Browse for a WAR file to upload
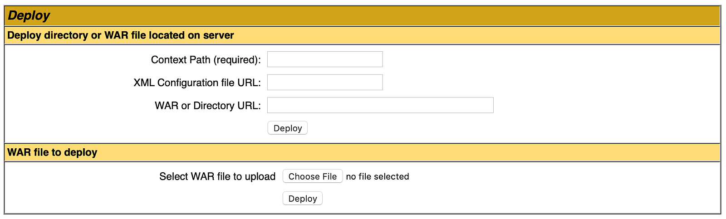 pyautogui.click(x=312, y=176)
